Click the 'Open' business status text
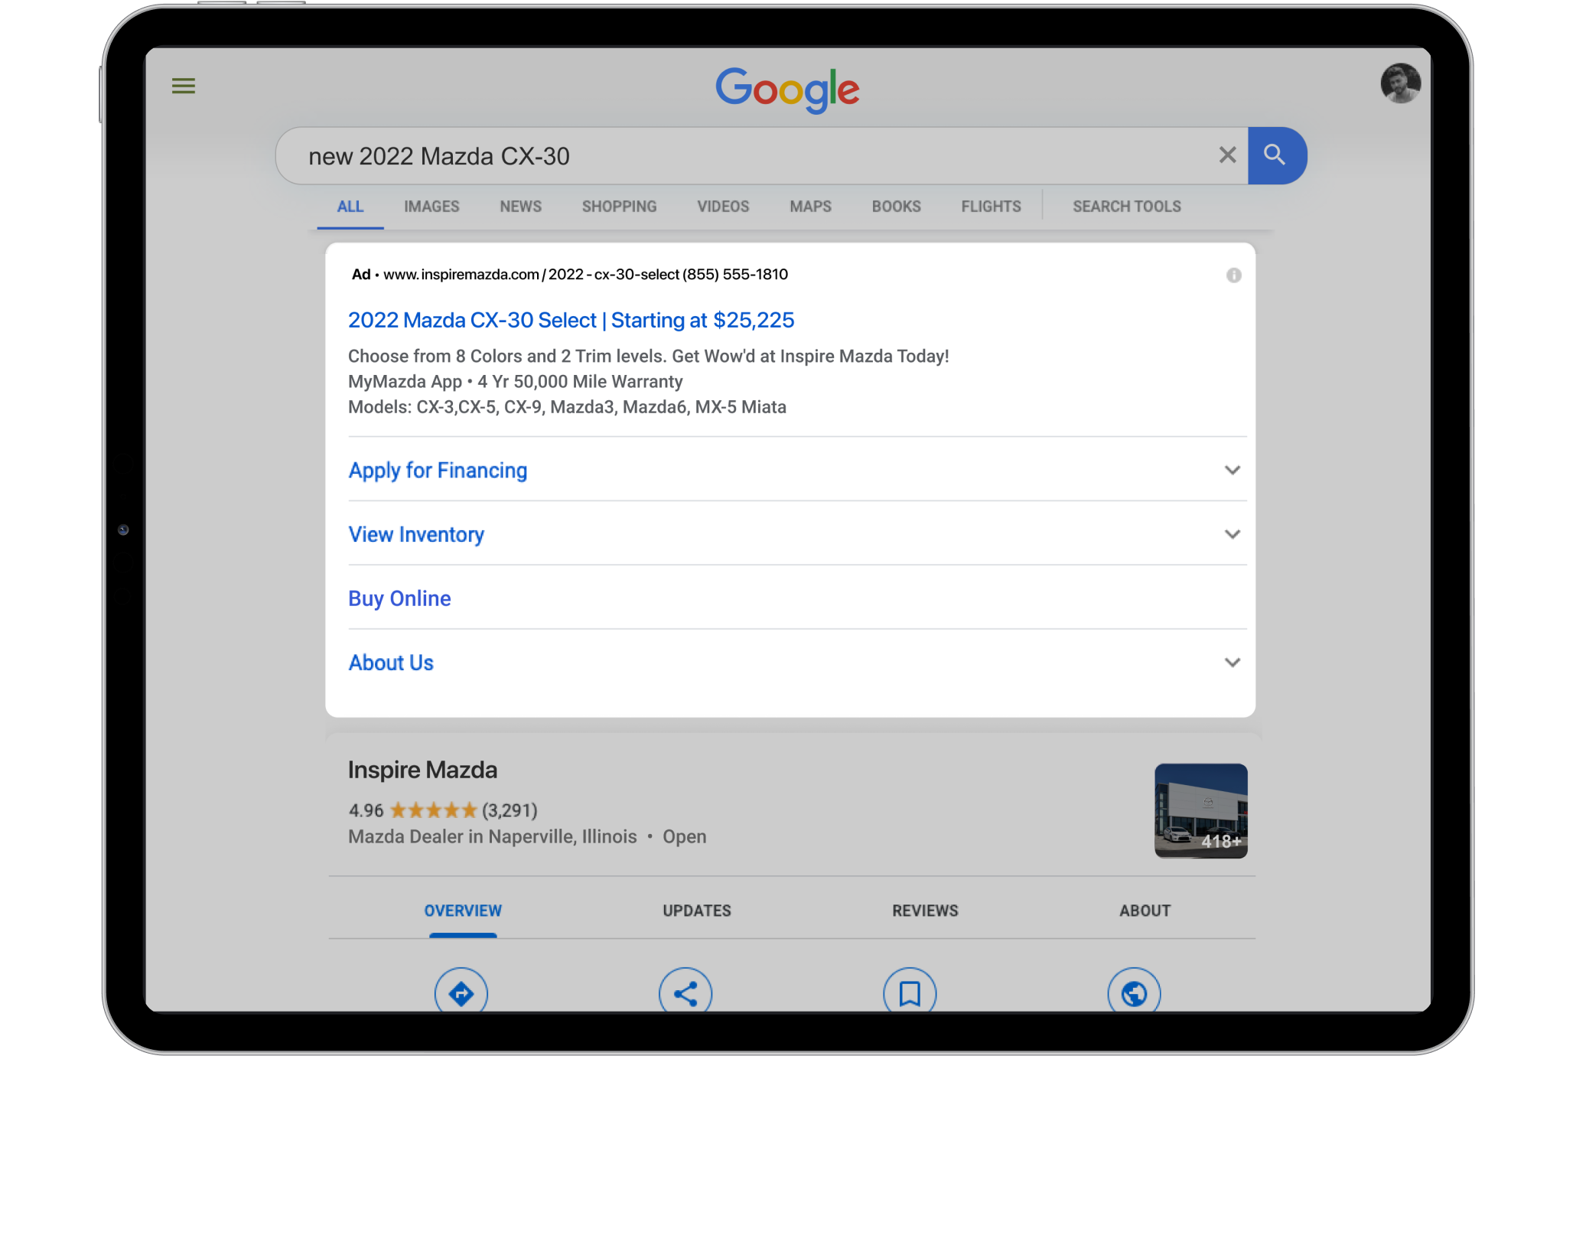 [684, 836]
